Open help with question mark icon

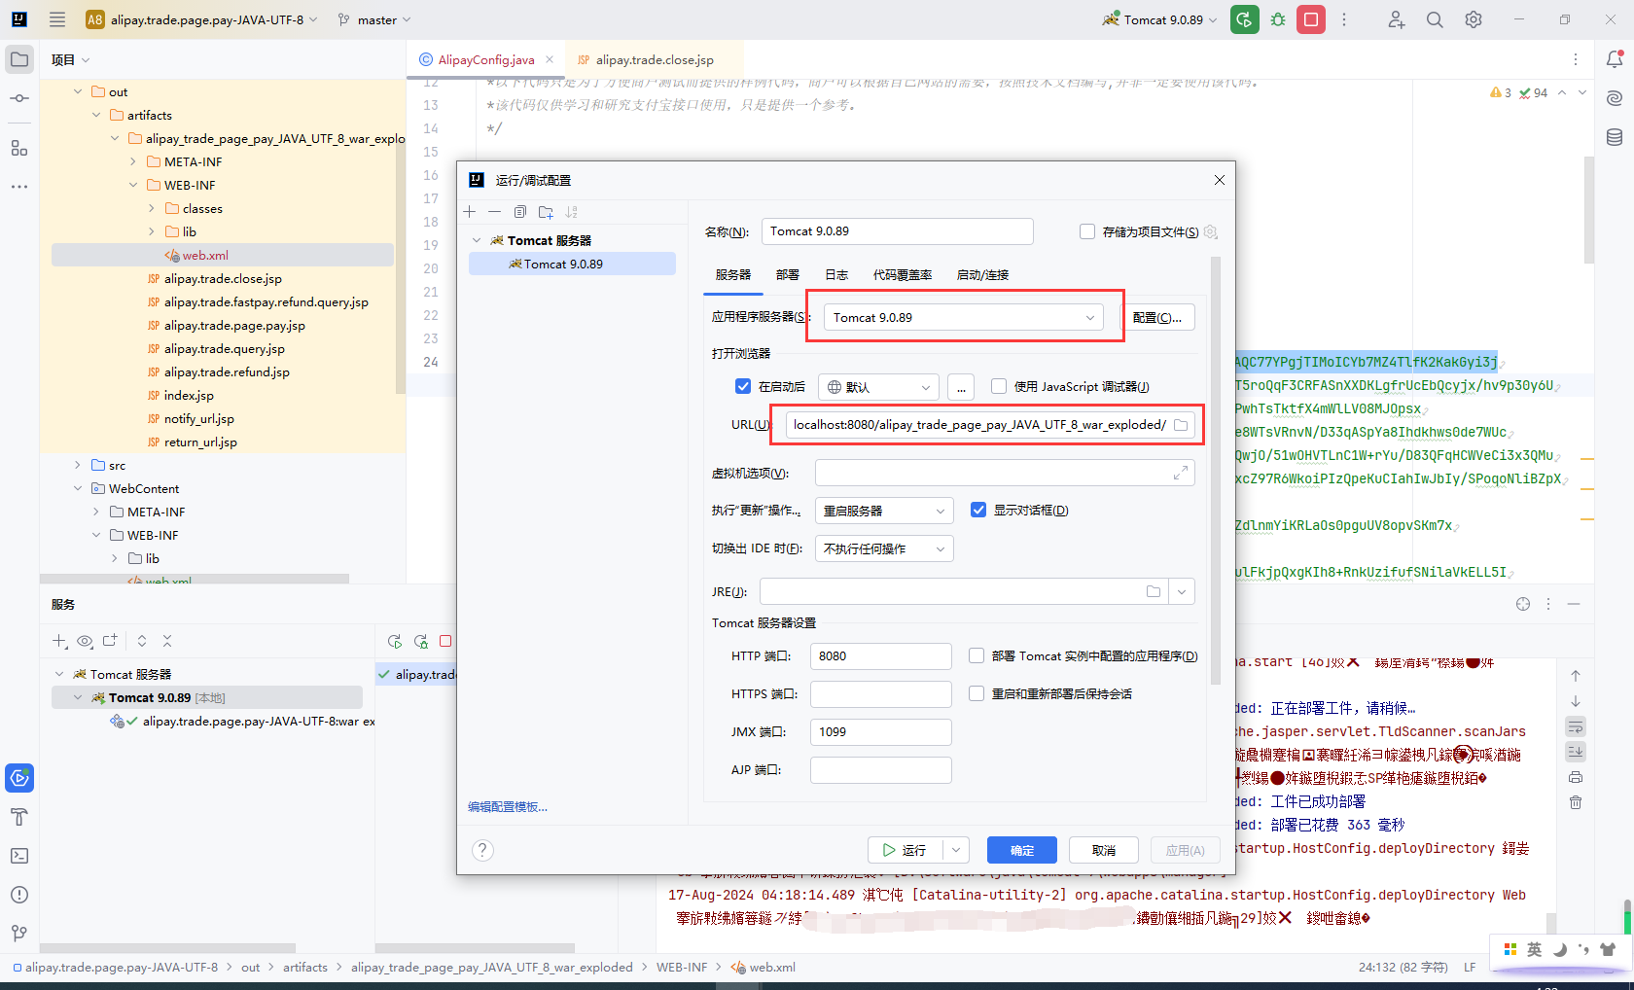[x=482, y=850]
